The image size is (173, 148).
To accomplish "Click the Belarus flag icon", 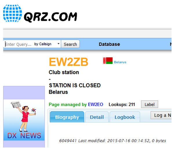I will [108, 61].
